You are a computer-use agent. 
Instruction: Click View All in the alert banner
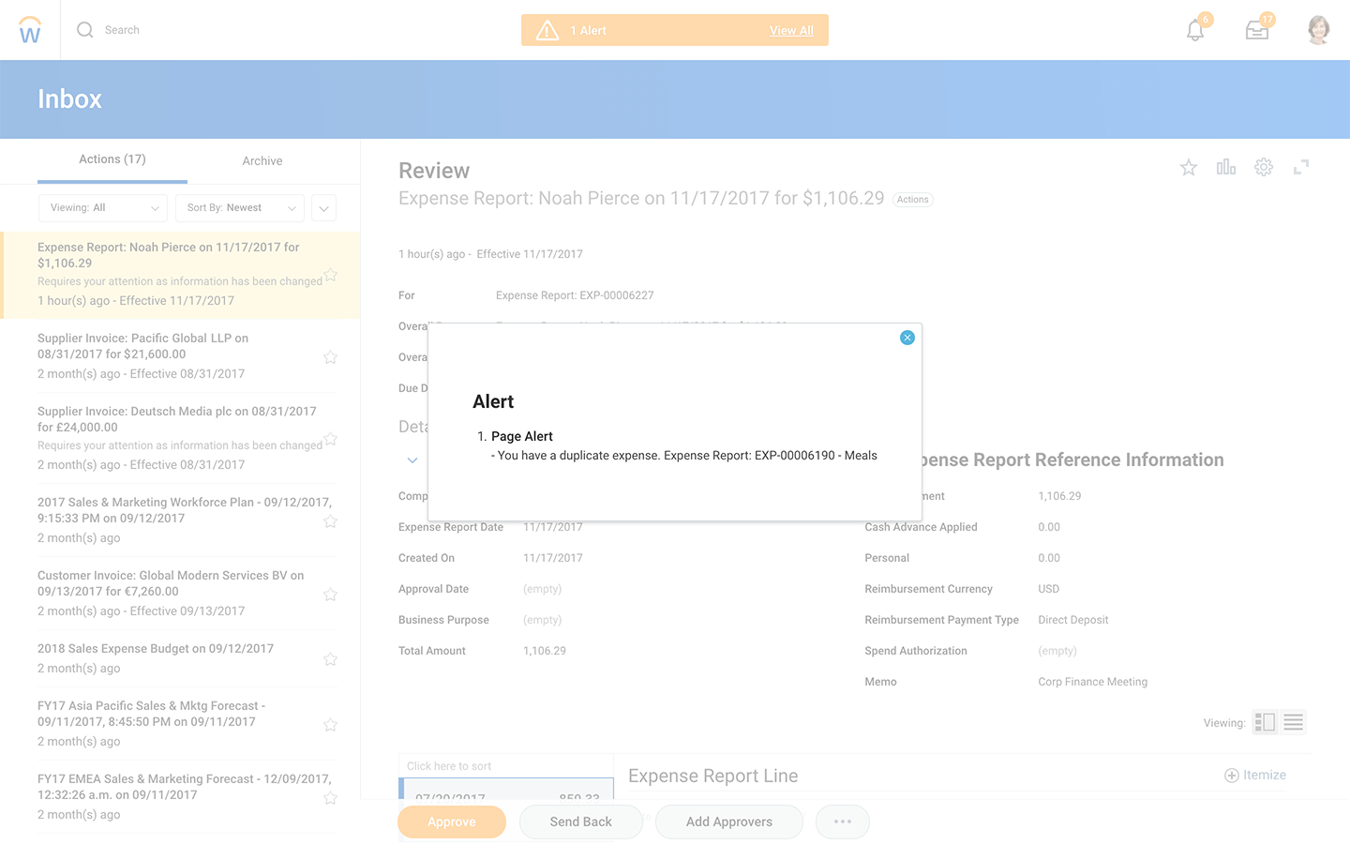pyautogui.click(x=791, y=31)
